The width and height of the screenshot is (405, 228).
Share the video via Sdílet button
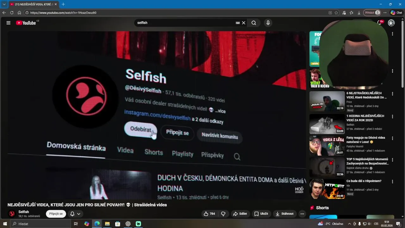tap(240, 214)
